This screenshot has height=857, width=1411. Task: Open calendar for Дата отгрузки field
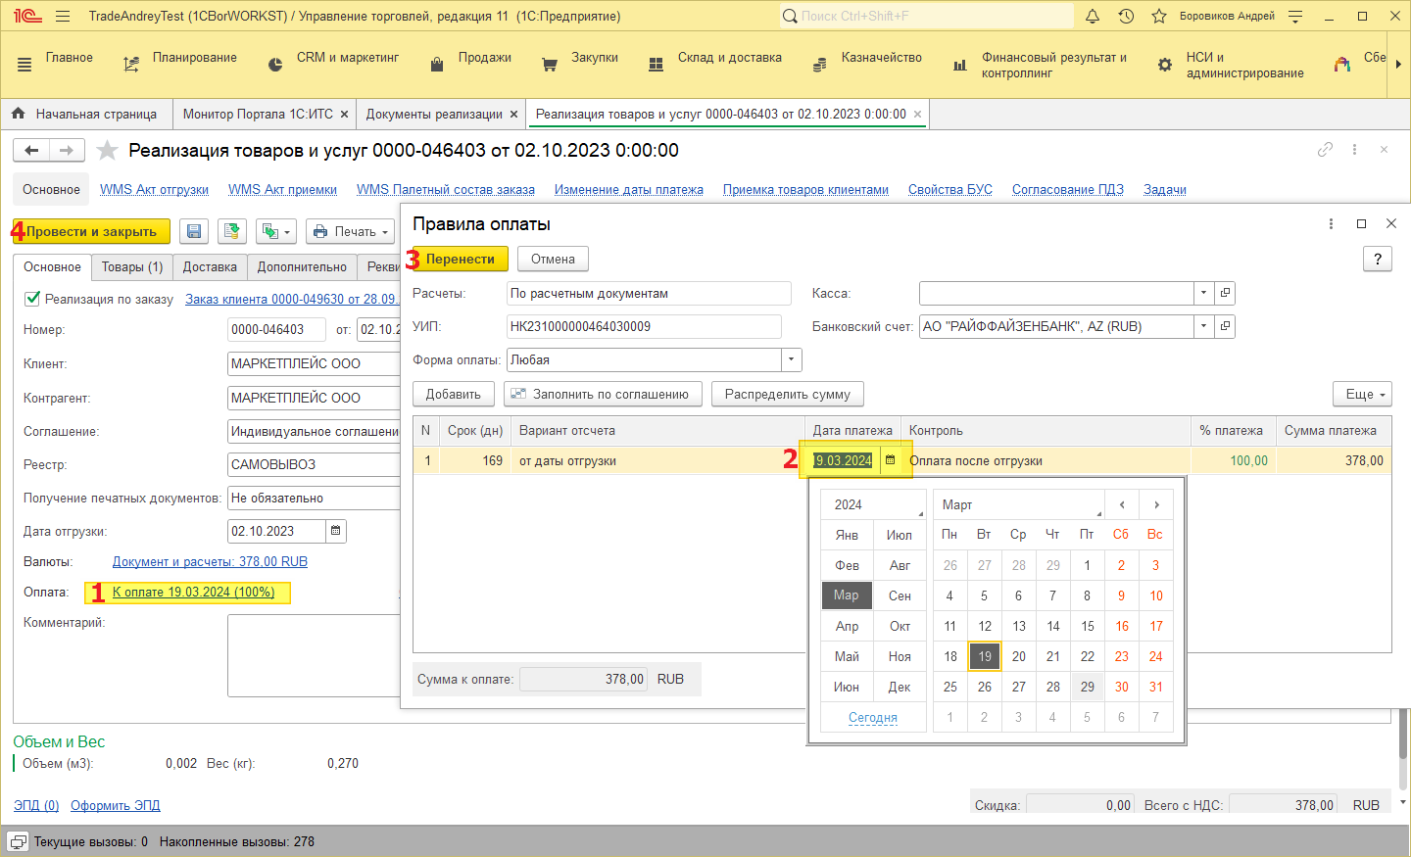335,531
